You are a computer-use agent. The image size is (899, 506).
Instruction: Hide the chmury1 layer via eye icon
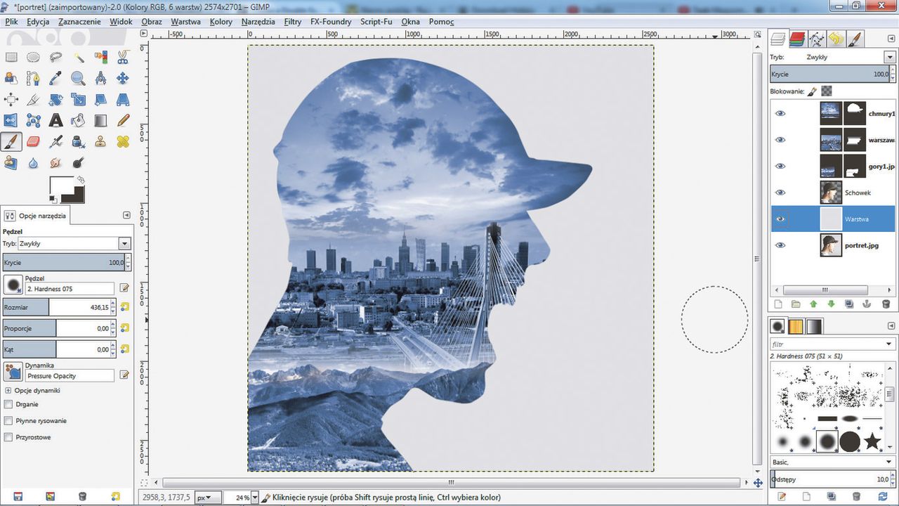coord(780,113)
